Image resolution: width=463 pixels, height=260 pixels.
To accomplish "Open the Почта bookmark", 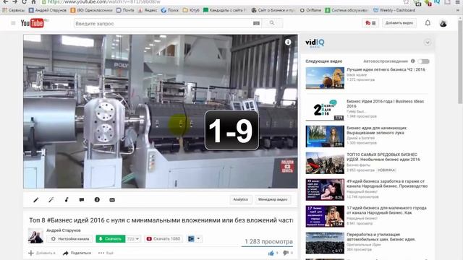I will pyautogui.click(x=125, y=10).
